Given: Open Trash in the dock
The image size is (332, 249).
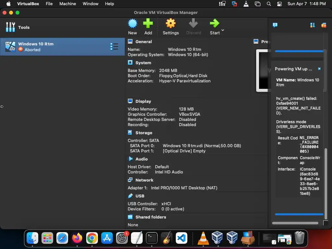Looking at the screenshot, I should [x=299, y=238].
